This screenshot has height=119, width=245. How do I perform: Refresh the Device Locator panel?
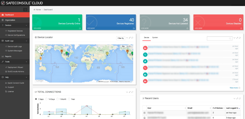pos(132,38)
